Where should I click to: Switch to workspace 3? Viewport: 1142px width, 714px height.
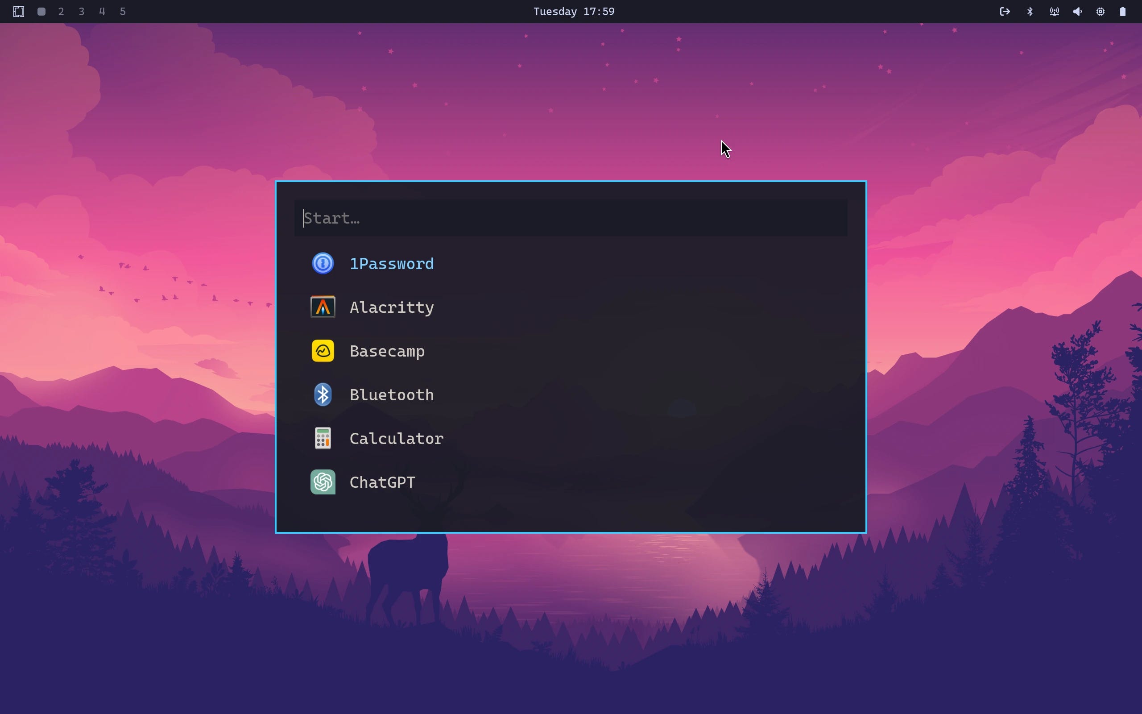pos(82,11)
